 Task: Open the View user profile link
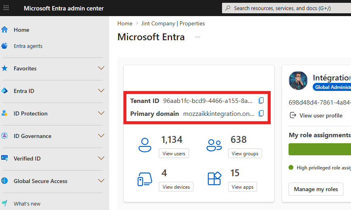(321, 115)
